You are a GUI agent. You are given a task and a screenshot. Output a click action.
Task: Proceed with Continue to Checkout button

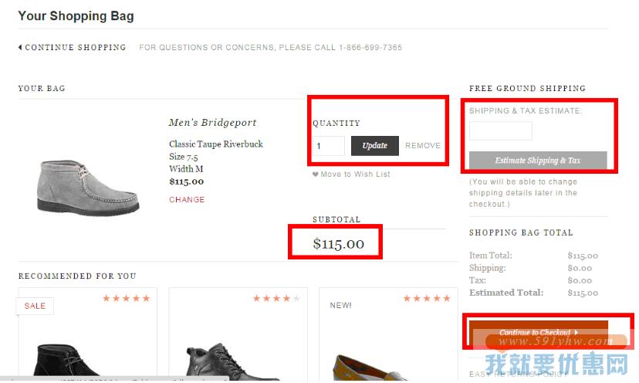tap(539, 333)
